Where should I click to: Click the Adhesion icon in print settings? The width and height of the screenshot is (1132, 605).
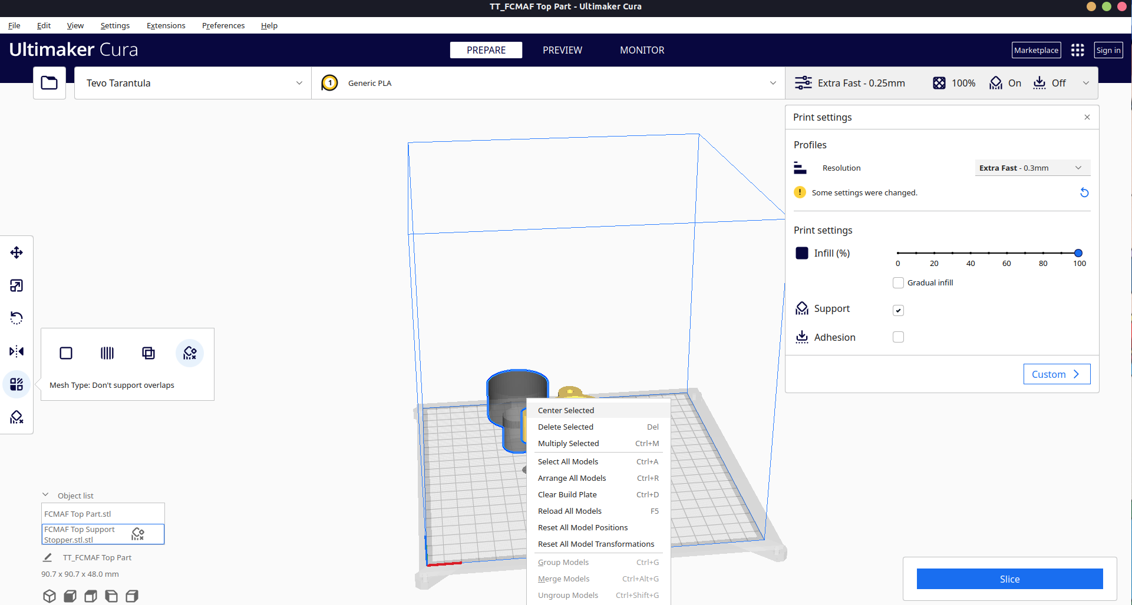click(802, 337)
